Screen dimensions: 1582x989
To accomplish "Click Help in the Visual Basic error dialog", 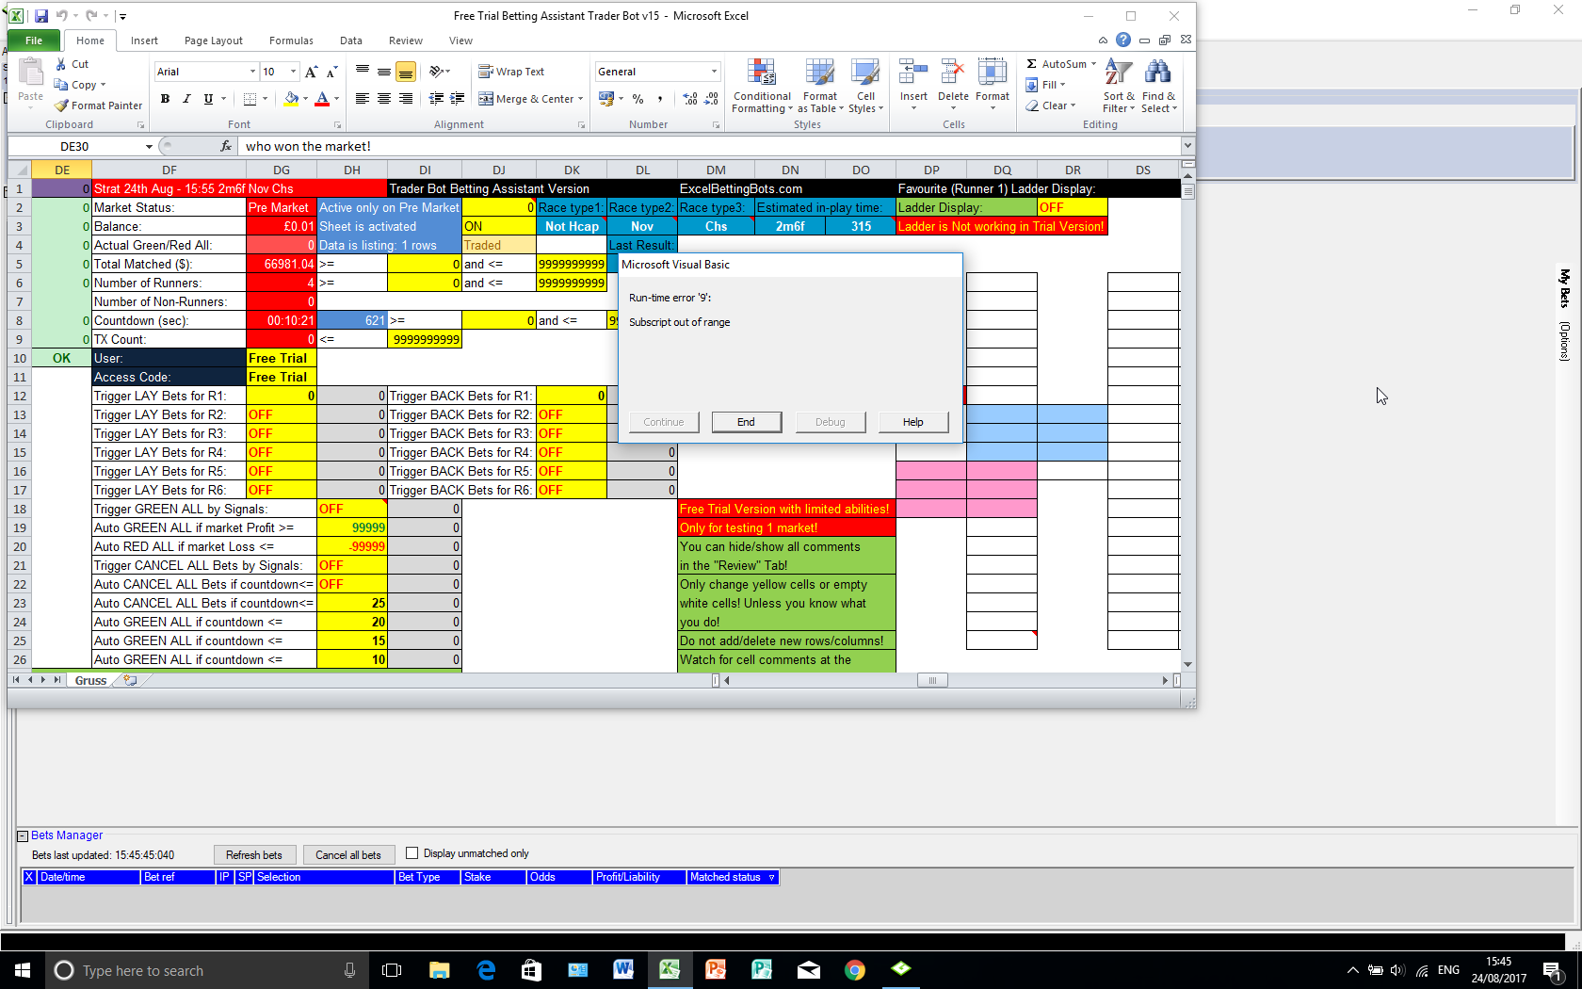I will pyautogui.click(x=912, y=422).
